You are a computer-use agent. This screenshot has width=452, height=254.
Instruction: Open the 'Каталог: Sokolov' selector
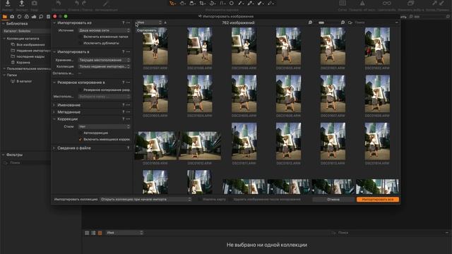27,31
